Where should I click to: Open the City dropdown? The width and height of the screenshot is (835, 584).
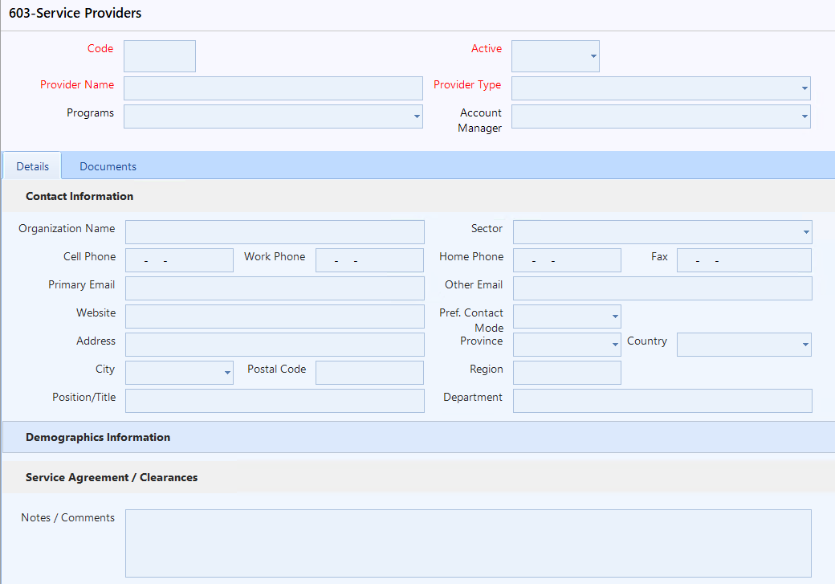click(x=180, y=373)
